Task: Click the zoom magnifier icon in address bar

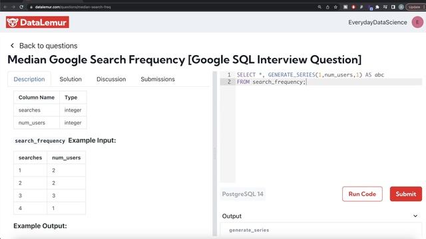Action: coord(319,7)
